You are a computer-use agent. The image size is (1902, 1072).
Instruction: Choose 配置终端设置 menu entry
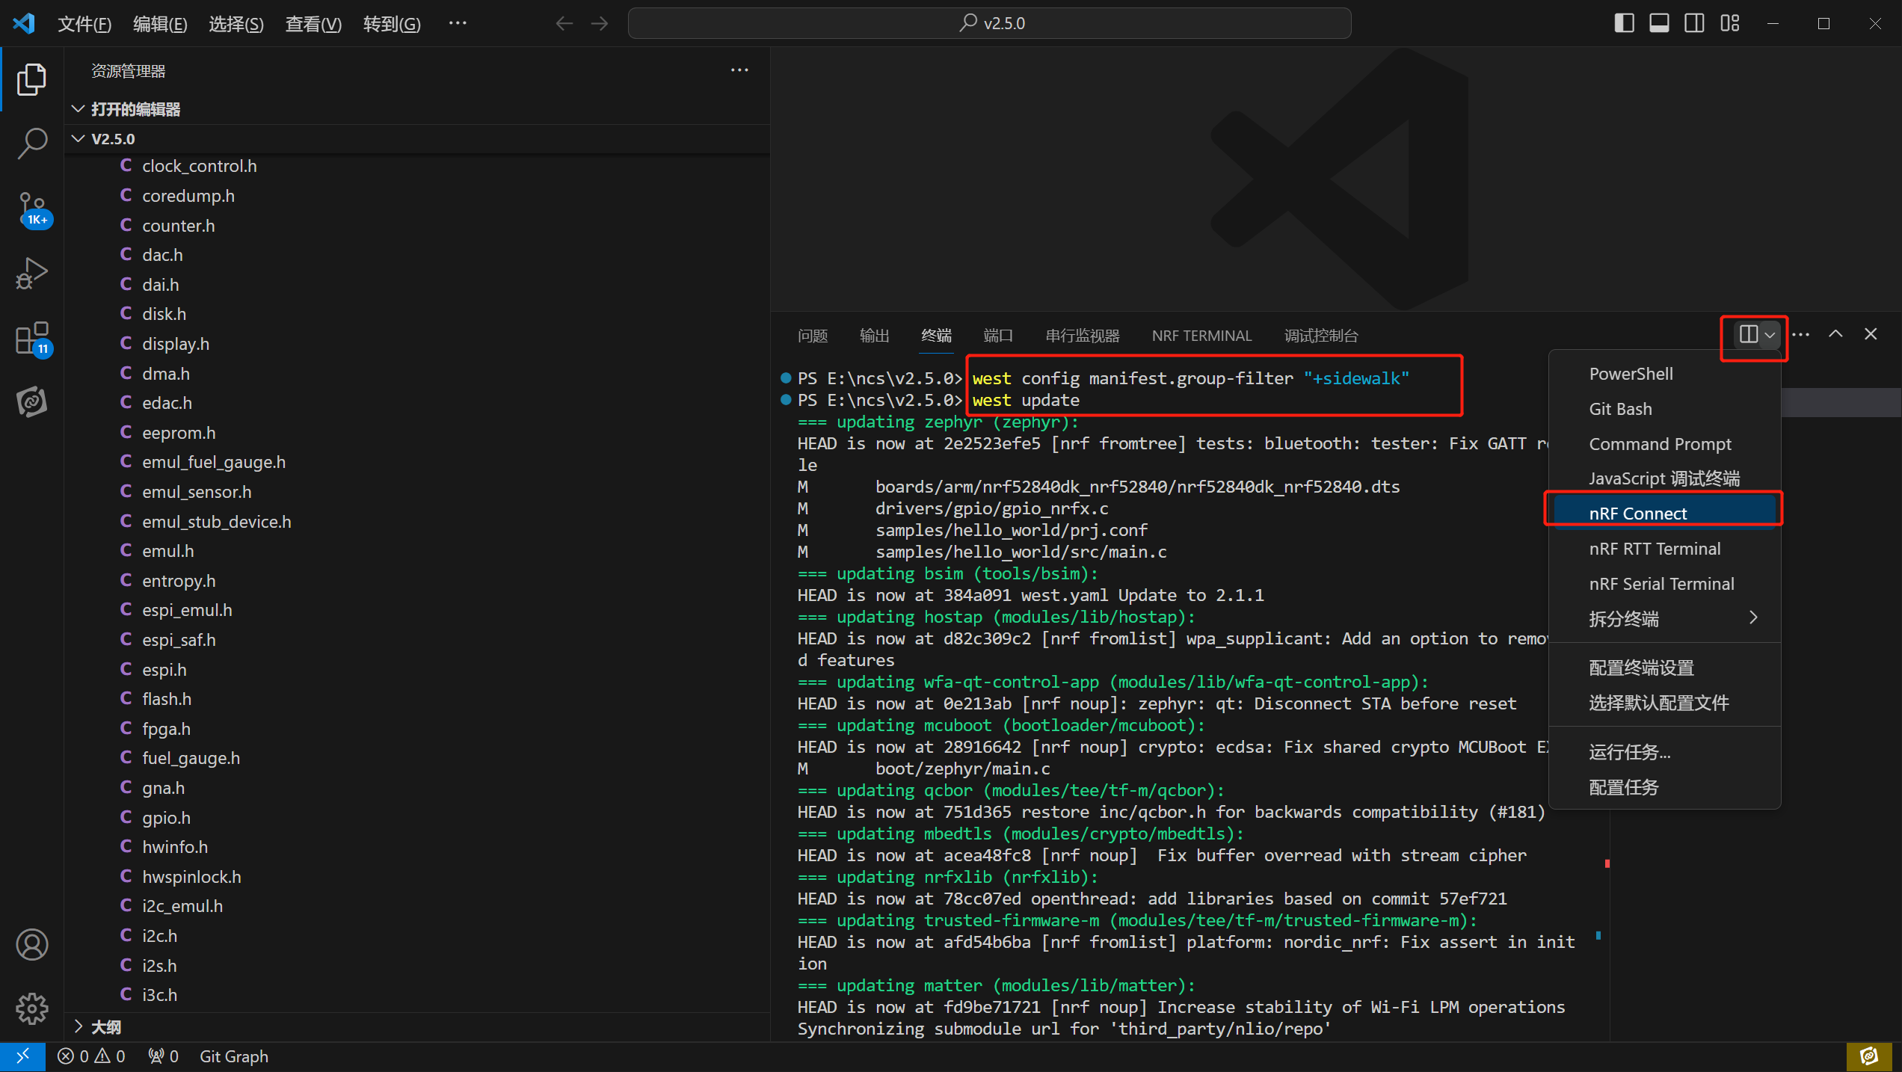tap(1665, 668)
